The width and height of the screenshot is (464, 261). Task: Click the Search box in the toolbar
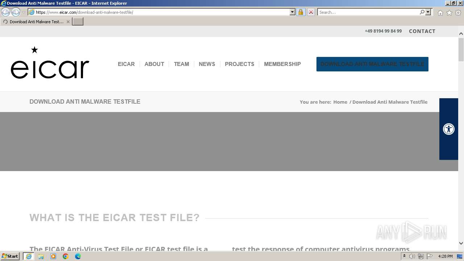point(368,12)
